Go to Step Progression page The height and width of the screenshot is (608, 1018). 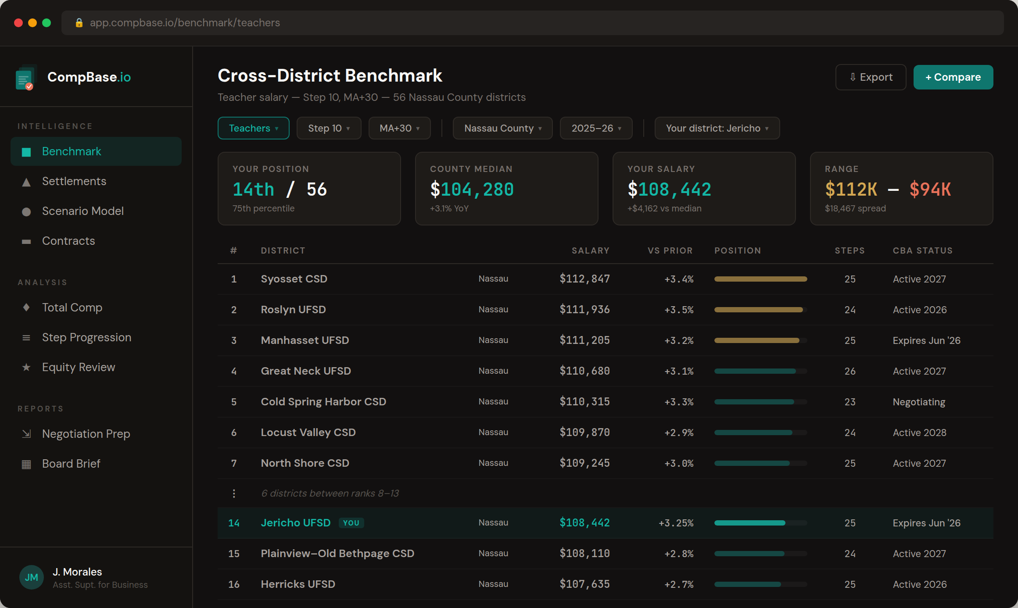coord(86,337)
